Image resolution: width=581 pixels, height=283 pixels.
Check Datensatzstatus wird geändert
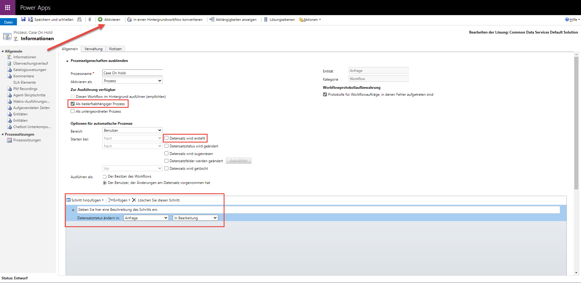coord(166,146)
